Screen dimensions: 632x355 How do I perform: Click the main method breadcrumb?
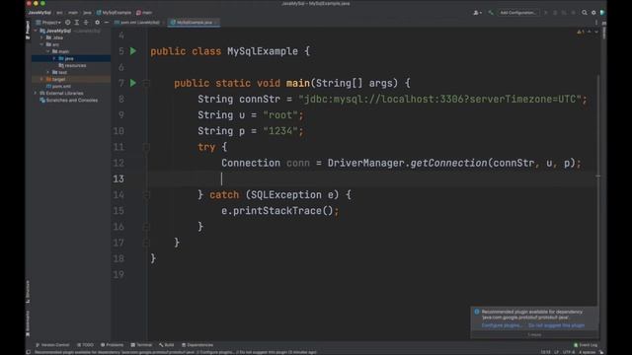click(x=144, y=13)
